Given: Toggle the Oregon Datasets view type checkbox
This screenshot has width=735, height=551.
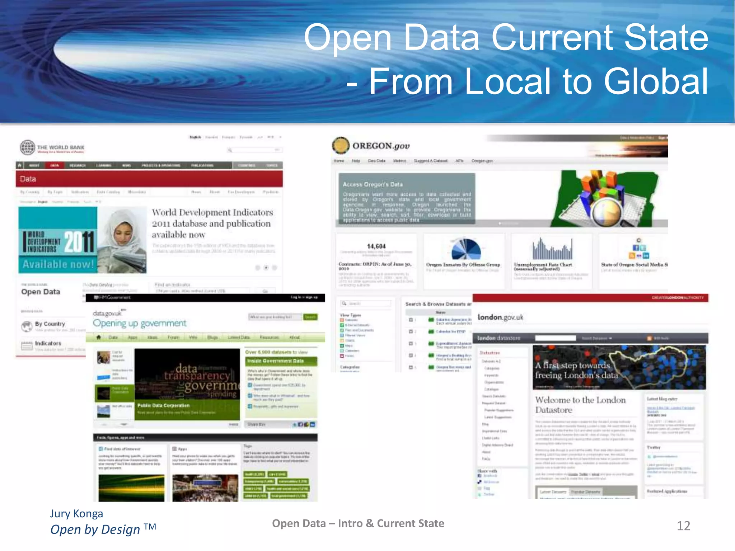Looking at the screenshot, I should (x=342, y=320).
